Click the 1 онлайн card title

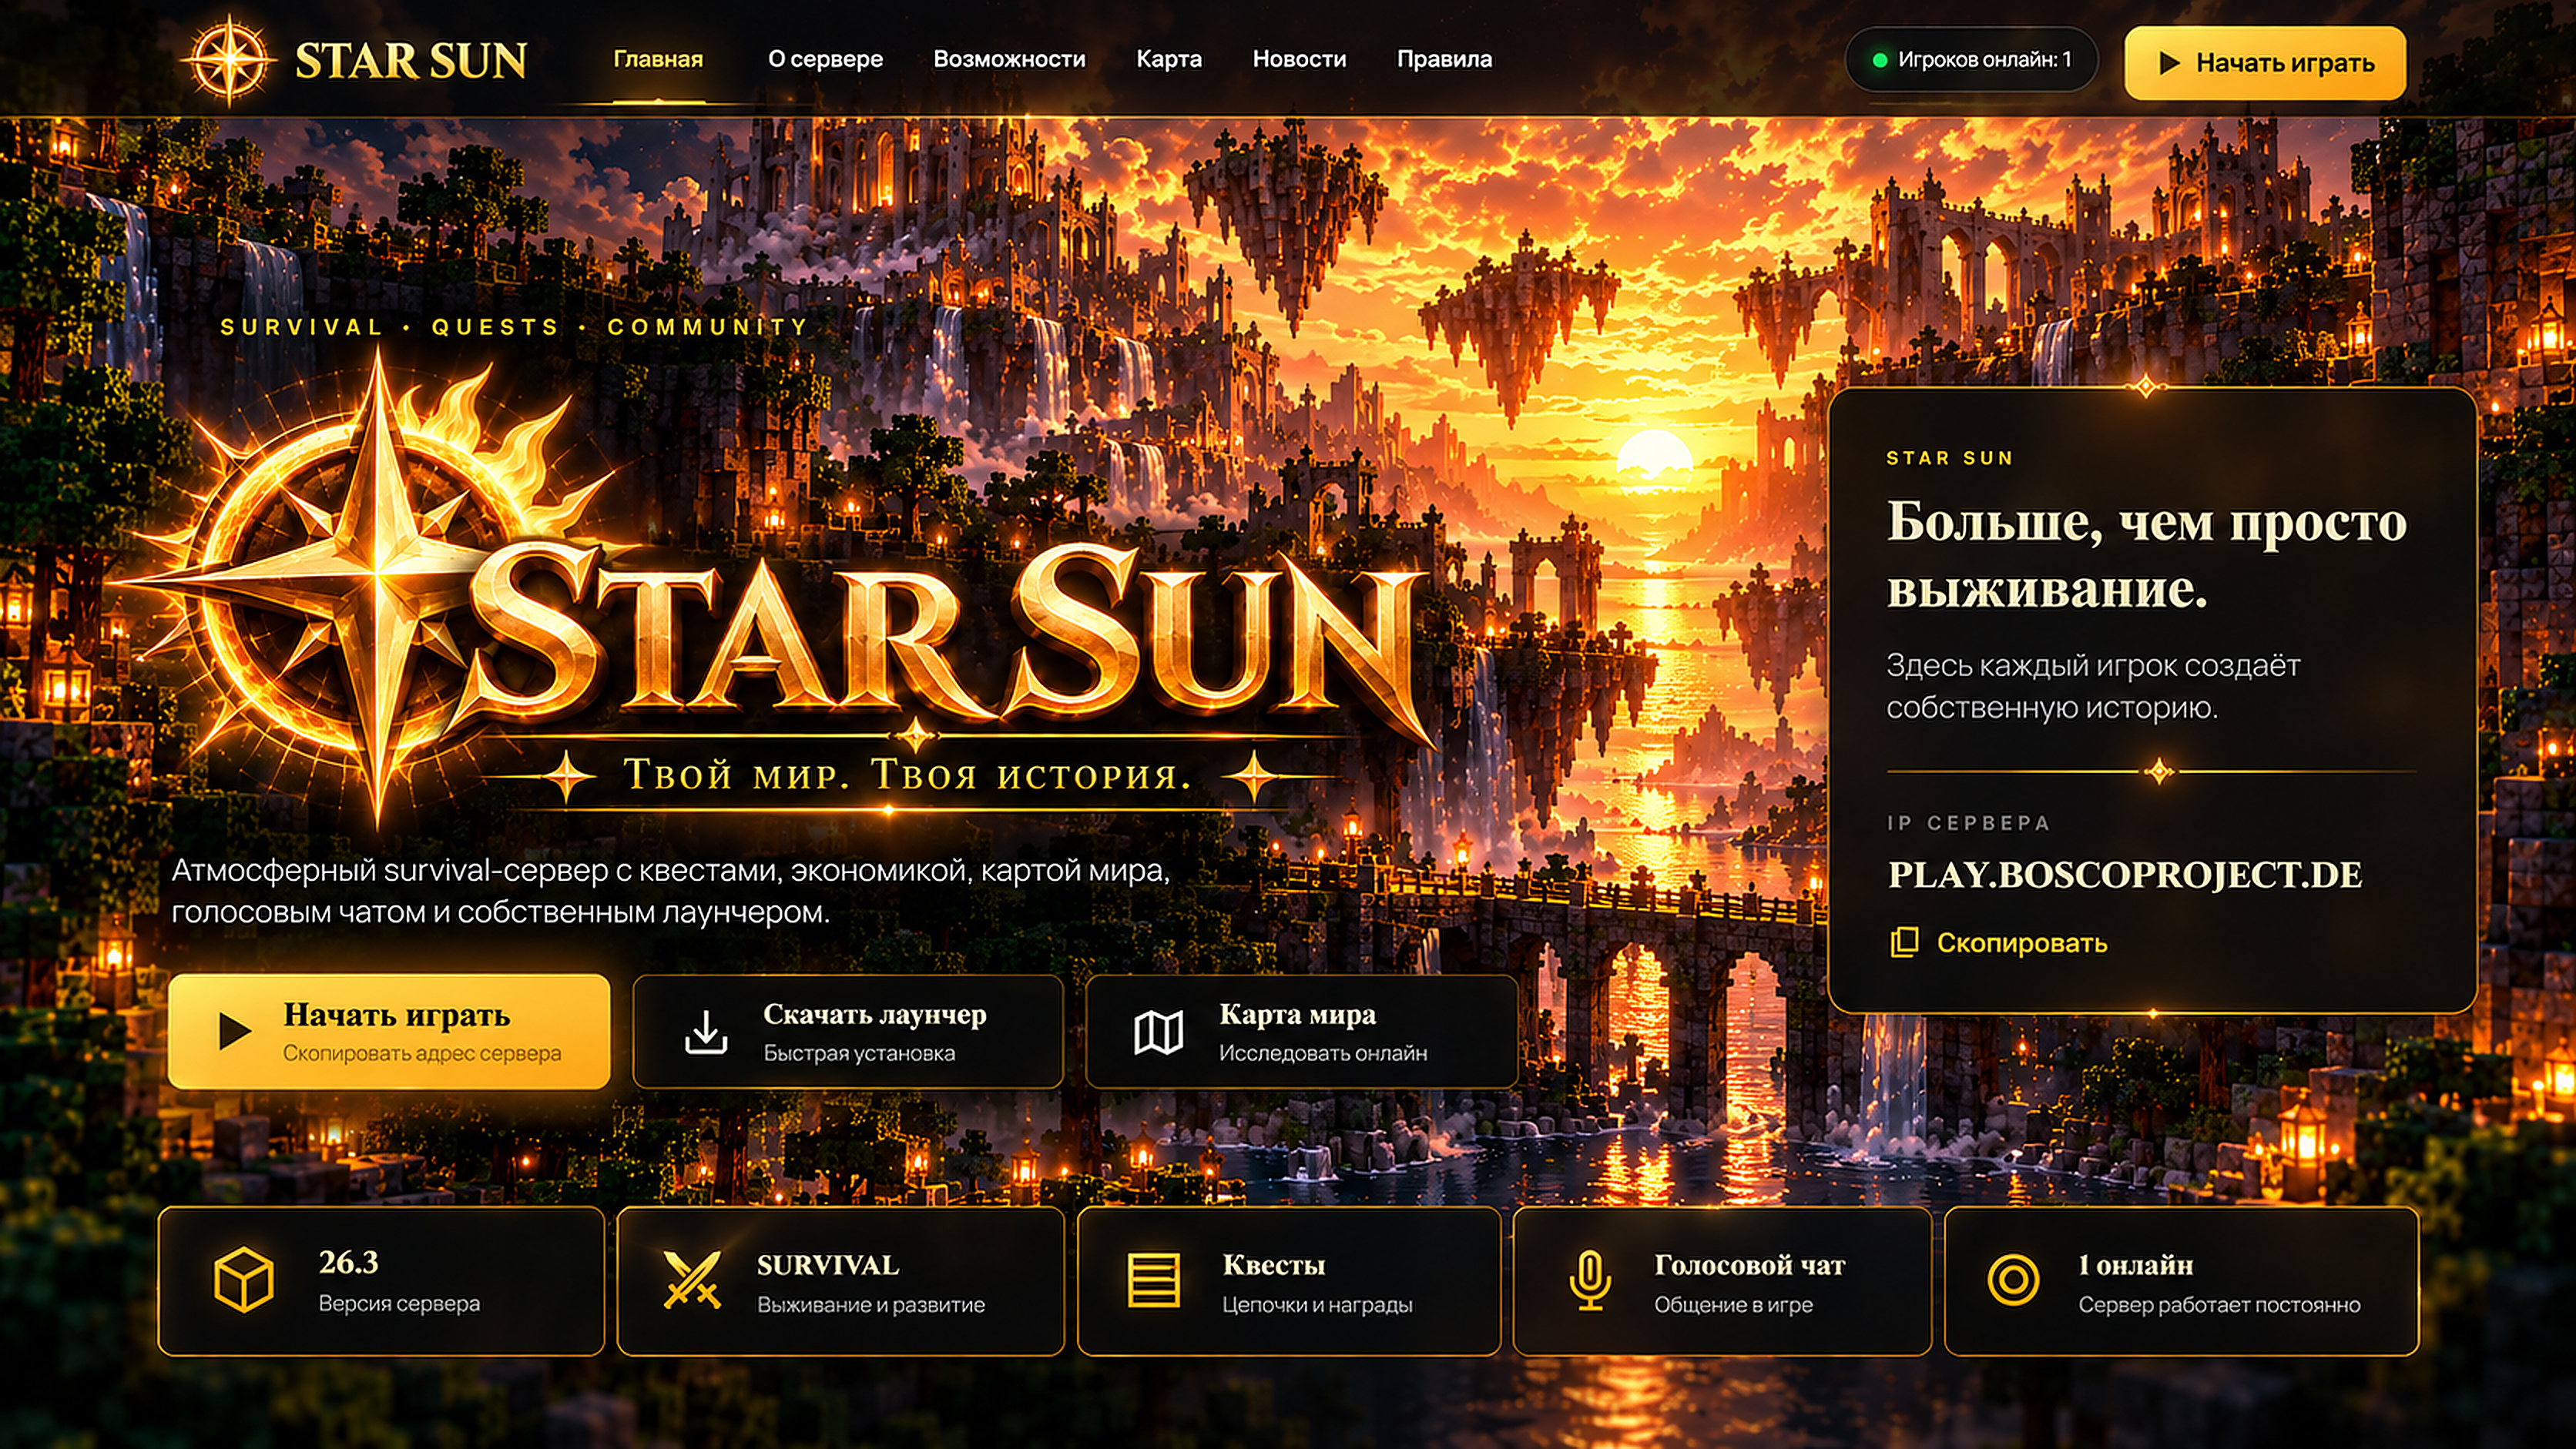[x=2135, y=1265]
